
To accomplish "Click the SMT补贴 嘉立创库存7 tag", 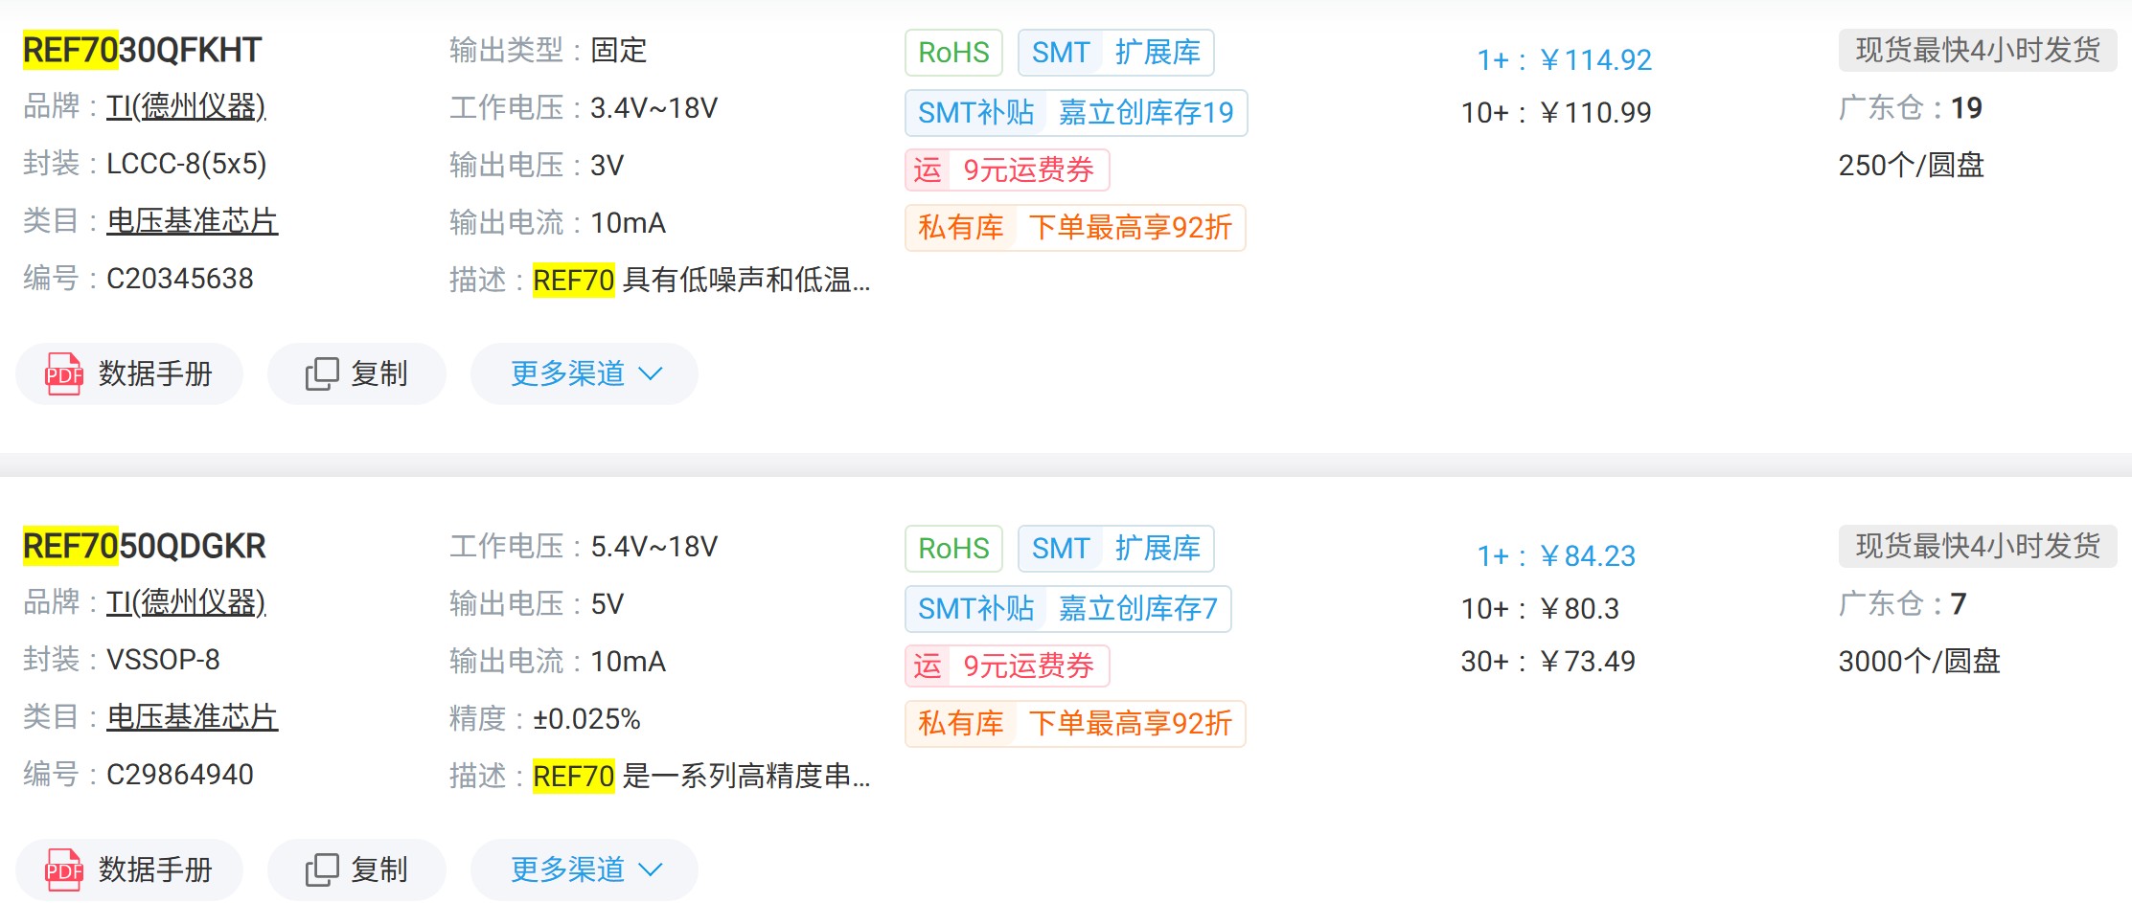I will 1067,609.
